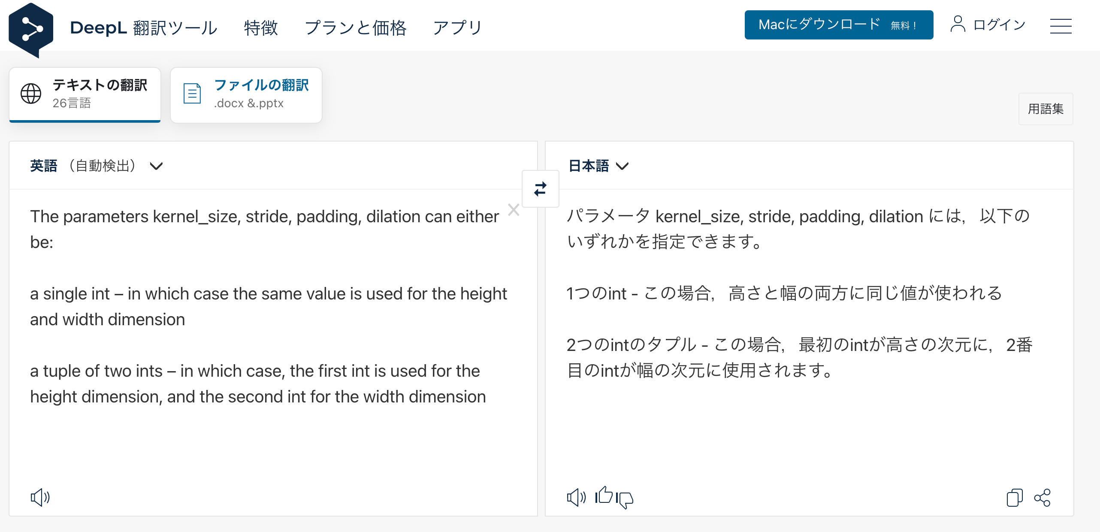The height and width of the screenshot is (532, 1100).
Task: Select the テキストの翻訳 tab
Action: pyautogui.click(x=85, y=94)
